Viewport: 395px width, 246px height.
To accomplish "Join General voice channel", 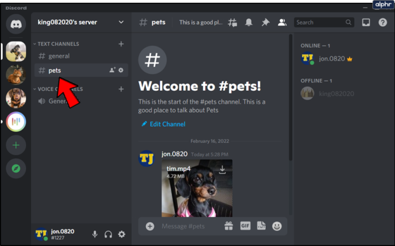I will tap(81, 101).
